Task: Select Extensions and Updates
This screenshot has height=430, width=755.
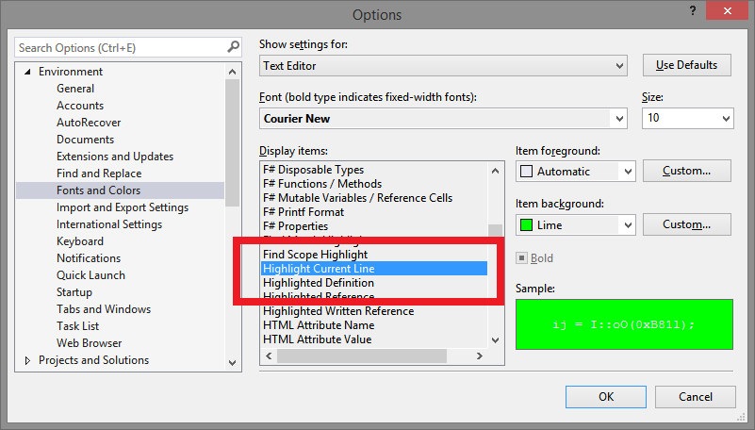Action: coord(115,157)
